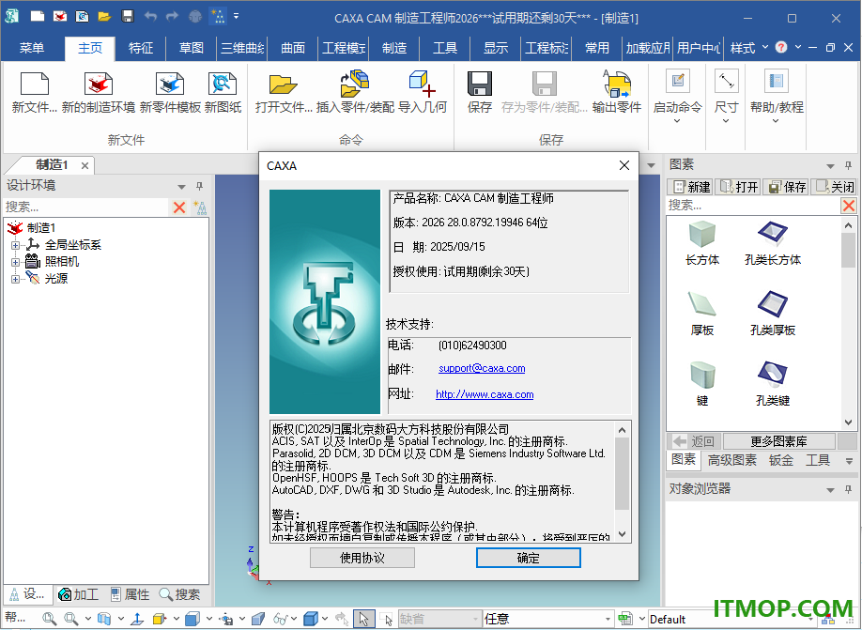This screenshot has height=630, width=862.
Task: Clear the design environment search field
Action: click(179, 207)
